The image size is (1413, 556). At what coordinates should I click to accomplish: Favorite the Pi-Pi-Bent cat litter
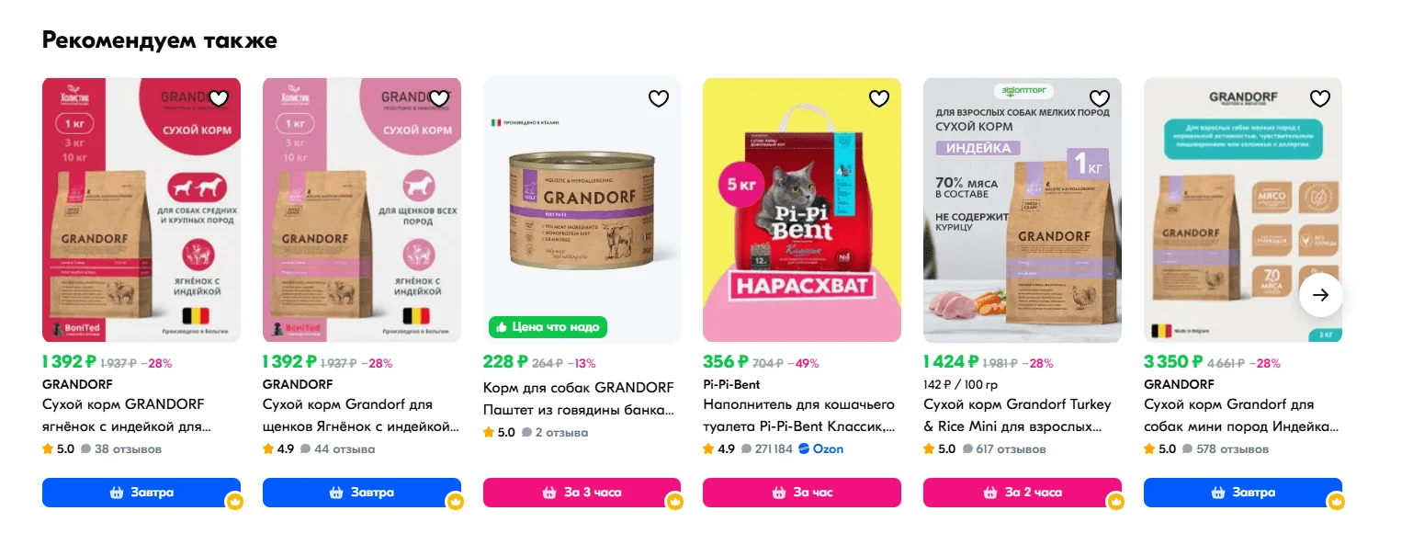point(879,99)
